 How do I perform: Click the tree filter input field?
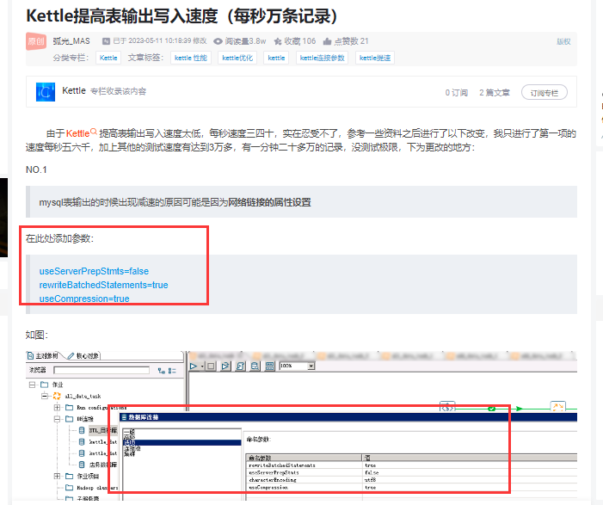(102, 370)
